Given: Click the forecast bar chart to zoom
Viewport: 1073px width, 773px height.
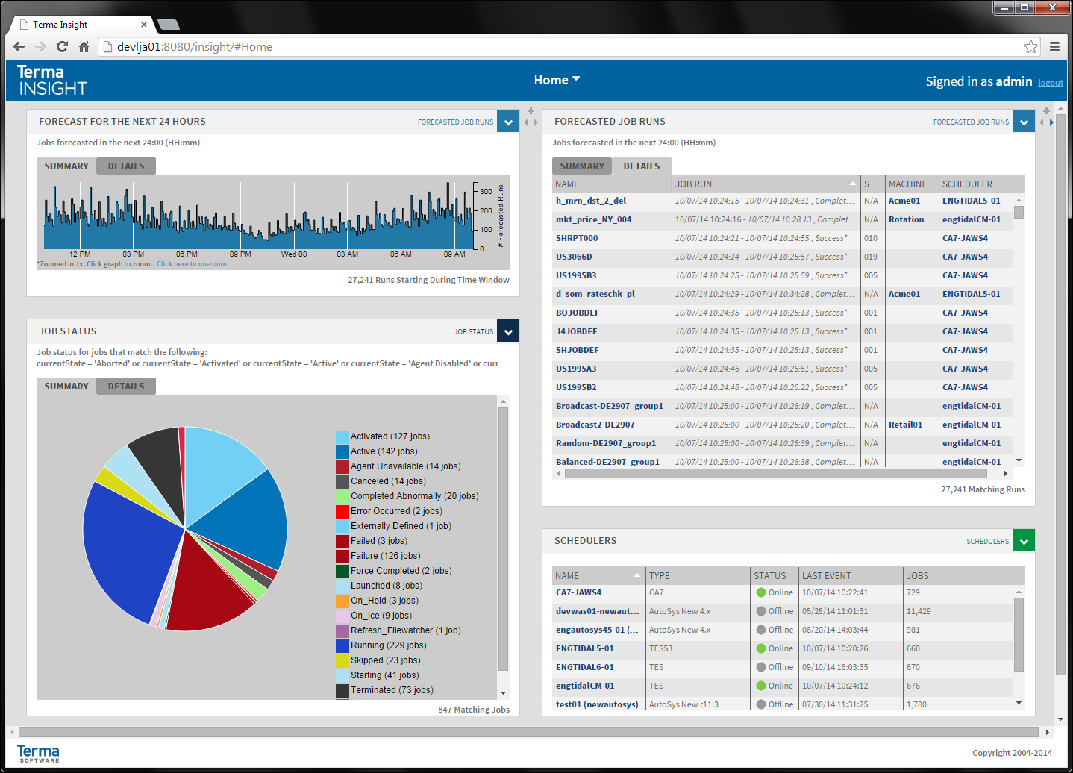Looking at the screenshot, I should coord(258,215).
